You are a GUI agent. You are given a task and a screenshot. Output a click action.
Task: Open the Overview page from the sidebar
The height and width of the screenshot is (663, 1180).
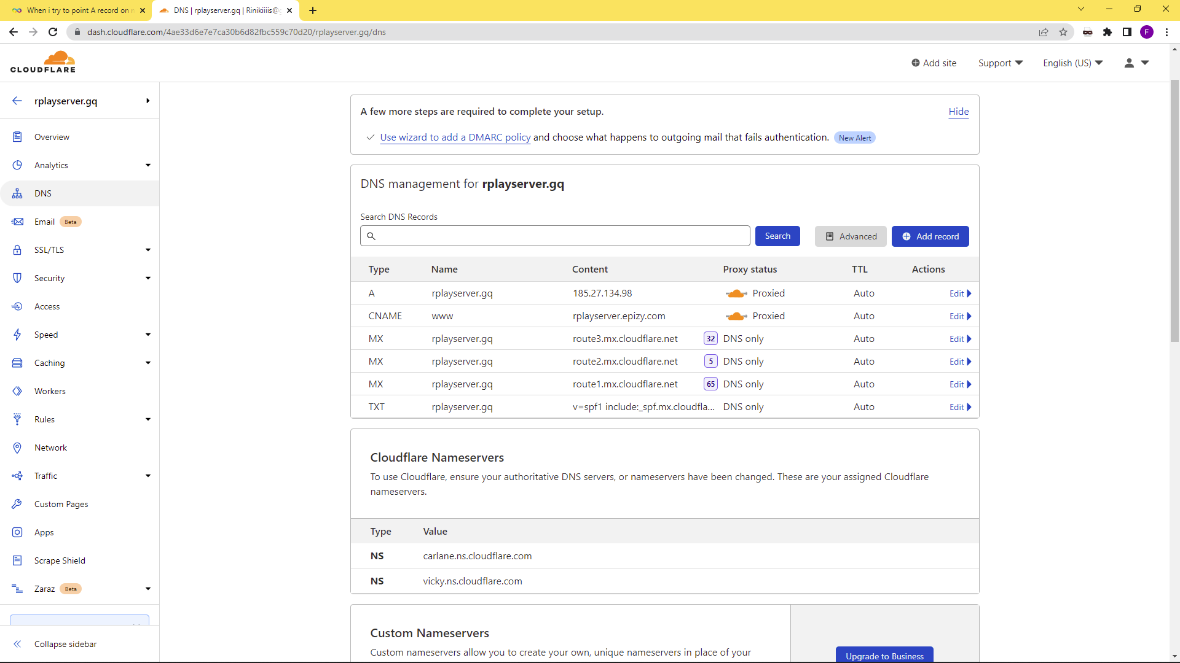(52, 137)
